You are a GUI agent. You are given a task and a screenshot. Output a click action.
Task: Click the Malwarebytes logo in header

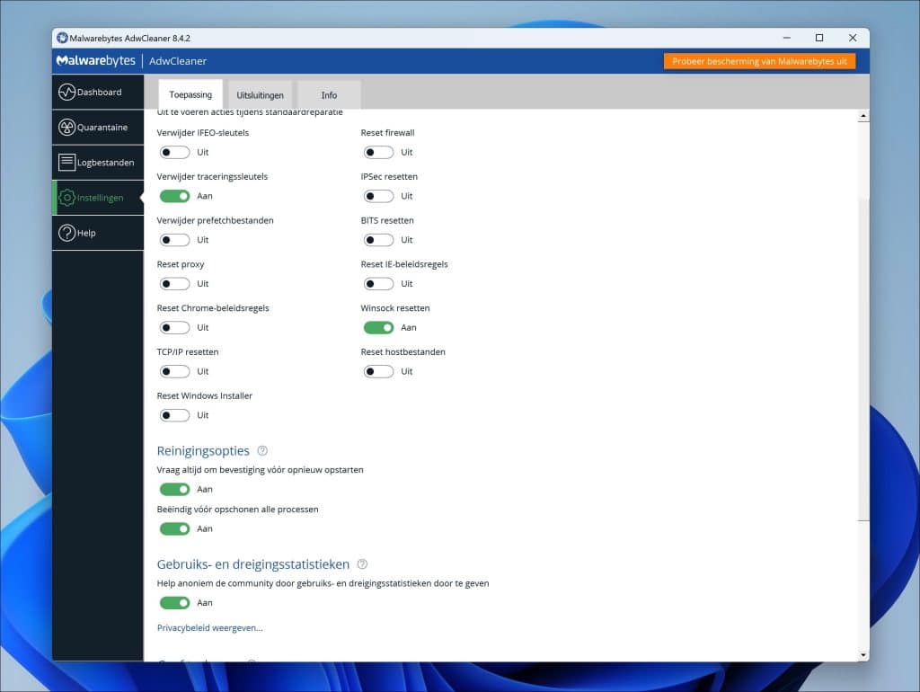pos(95,60)
